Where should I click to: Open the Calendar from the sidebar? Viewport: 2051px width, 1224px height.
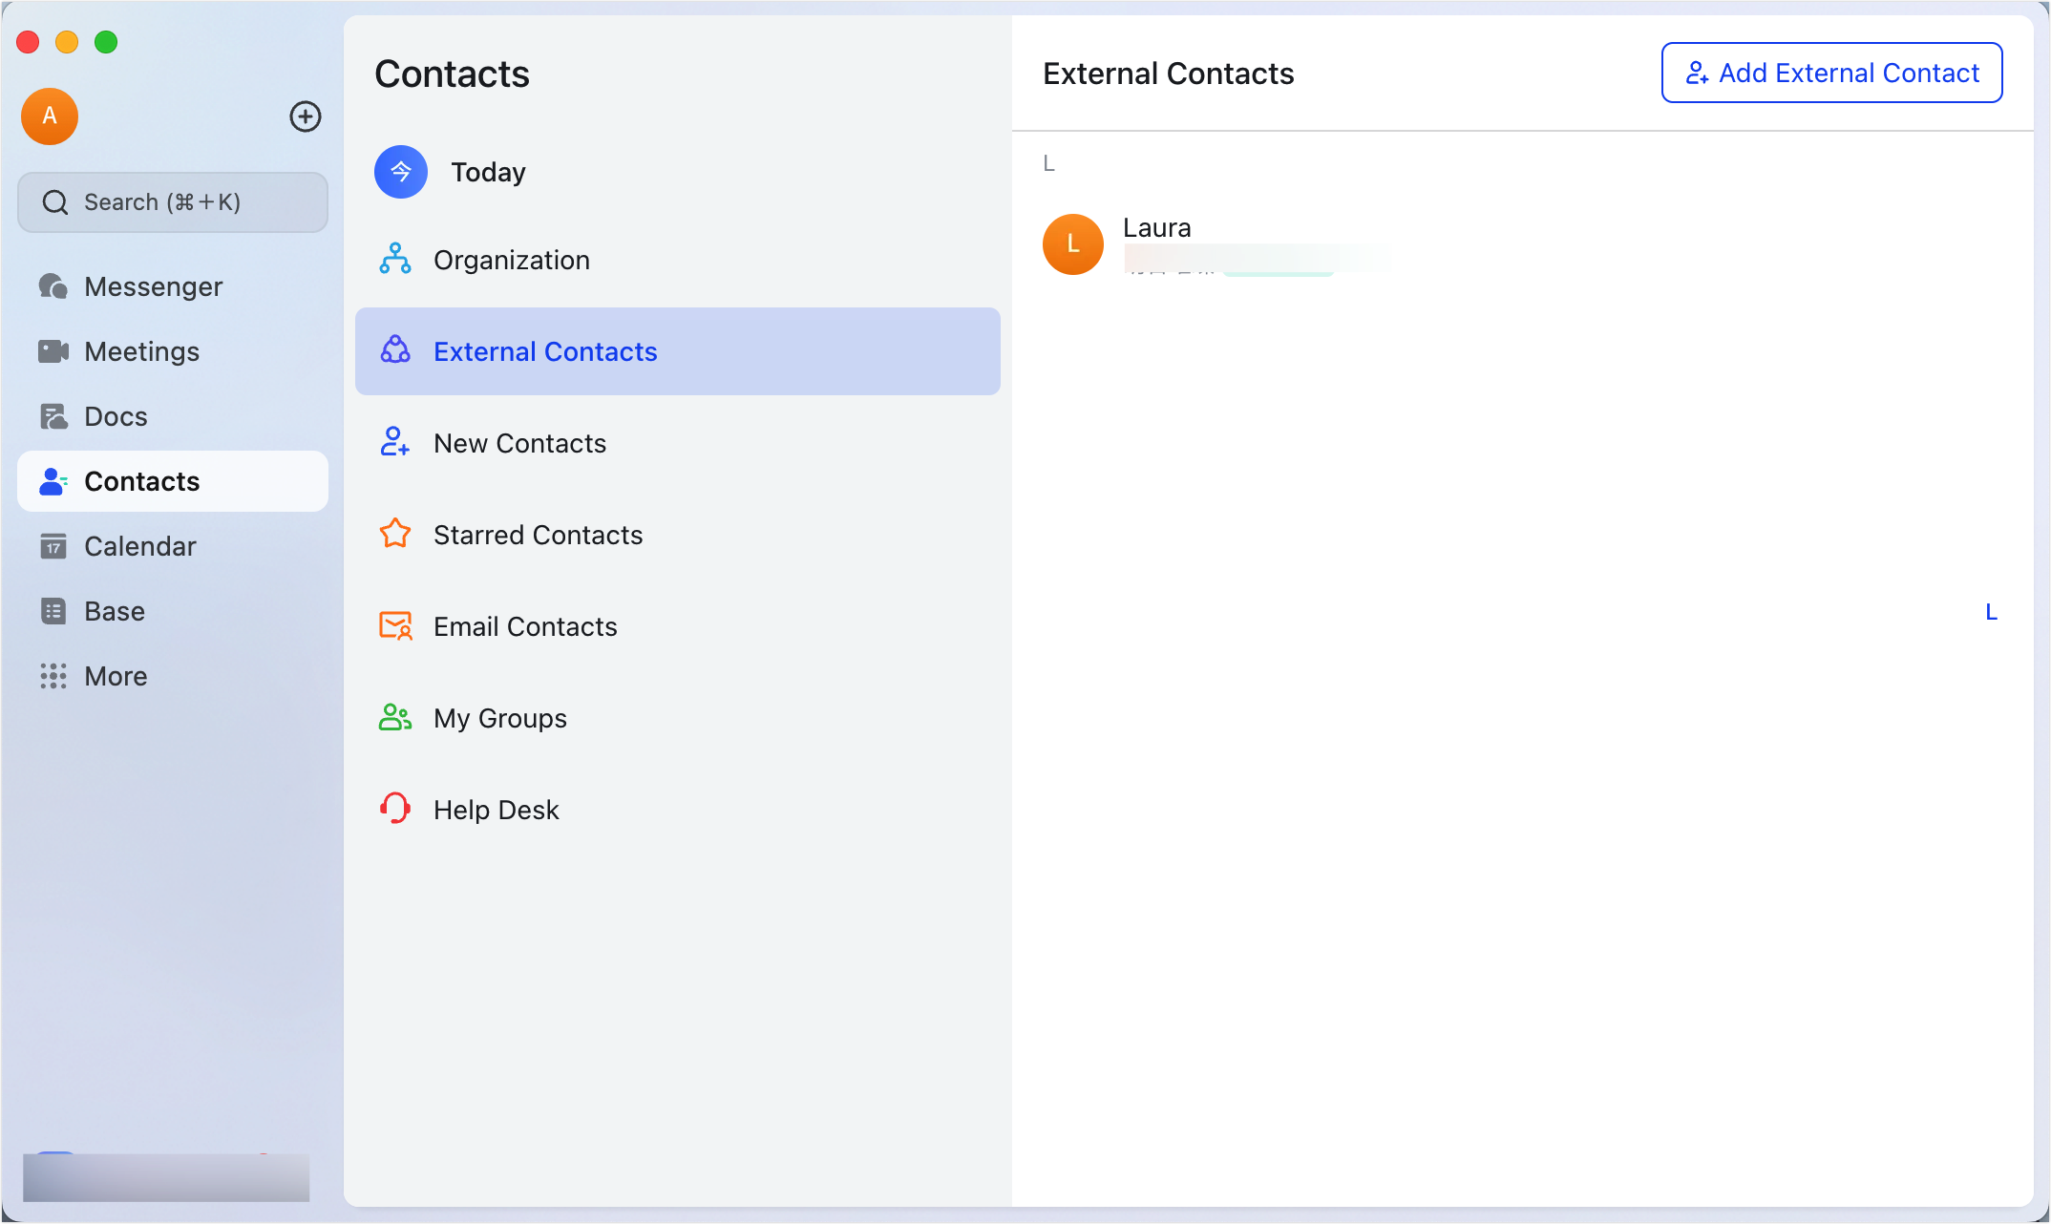[140, 546]
